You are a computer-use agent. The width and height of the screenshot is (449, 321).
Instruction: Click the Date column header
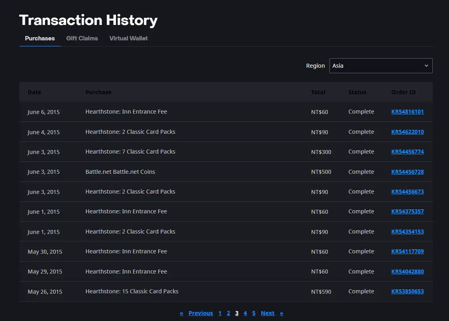point(34,92)
